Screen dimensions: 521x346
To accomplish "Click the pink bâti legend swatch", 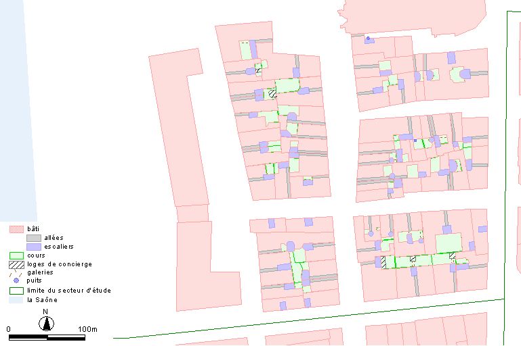I will [16, 229].
